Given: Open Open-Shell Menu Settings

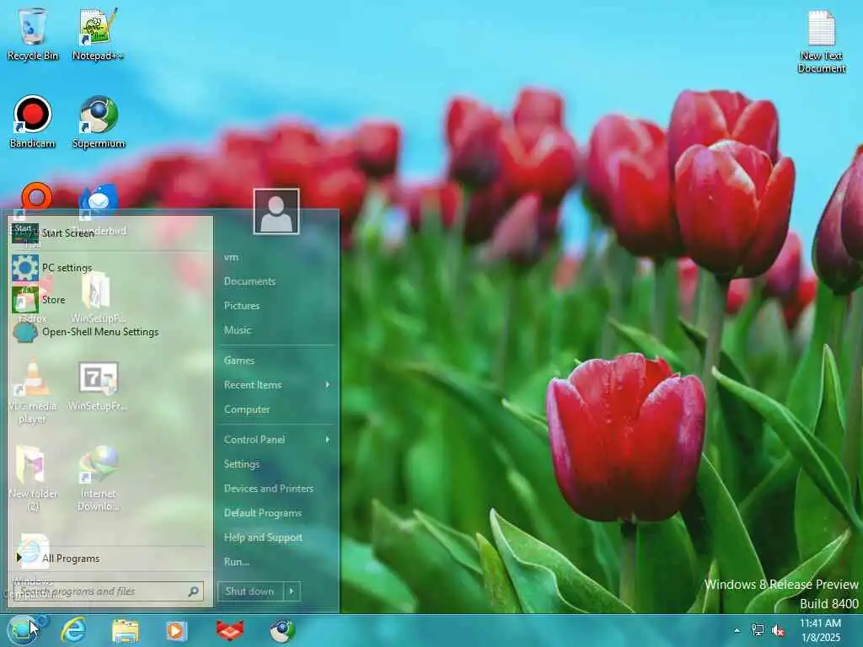Looking at the screenshot, I should (x=109, y=332).
